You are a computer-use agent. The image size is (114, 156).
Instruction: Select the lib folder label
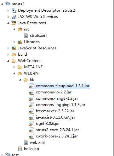coord(32,80)
